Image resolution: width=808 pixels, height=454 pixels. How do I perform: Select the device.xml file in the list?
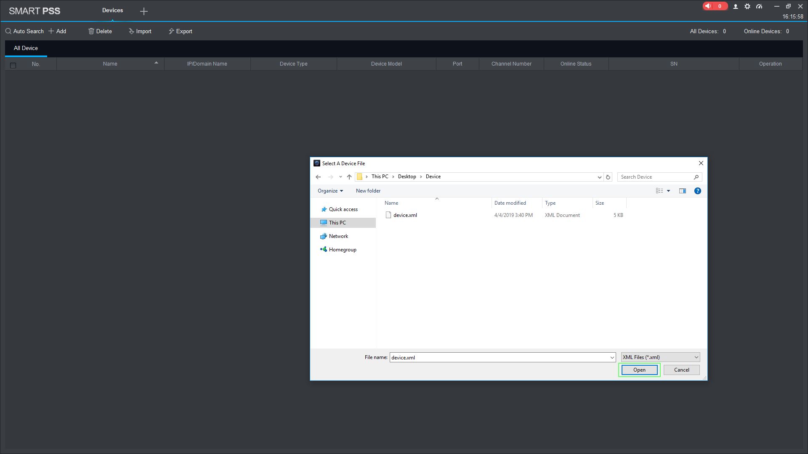pos(405,215)
